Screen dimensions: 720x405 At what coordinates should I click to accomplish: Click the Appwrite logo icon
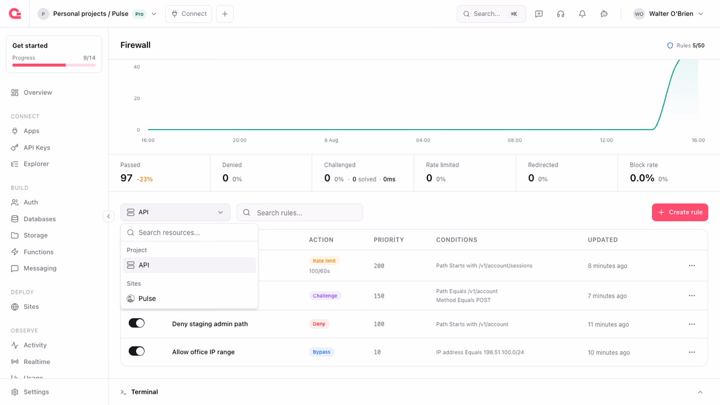[x=15, y=13]
